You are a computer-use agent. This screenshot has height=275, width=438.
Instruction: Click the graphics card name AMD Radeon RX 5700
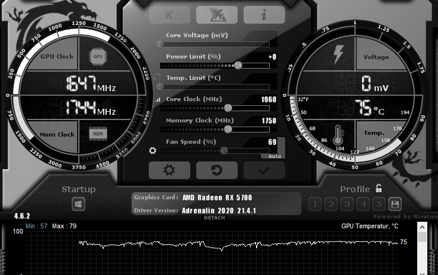[217, 198]
